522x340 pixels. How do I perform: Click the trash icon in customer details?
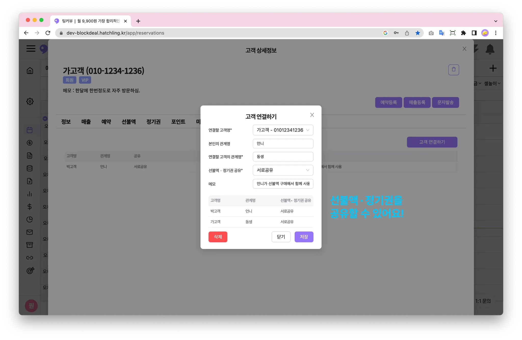(453, 70)
